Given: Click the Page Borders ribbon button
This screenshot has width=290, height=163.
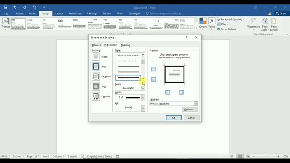Looking at the screenshot, I should tap(274, 24).
